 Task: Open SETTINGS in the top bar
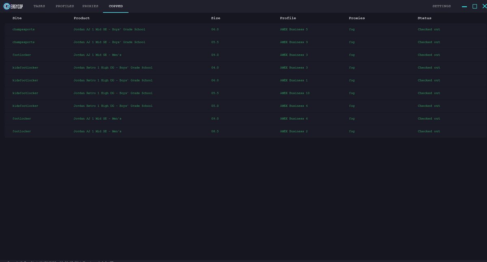[x=442, y=6]
